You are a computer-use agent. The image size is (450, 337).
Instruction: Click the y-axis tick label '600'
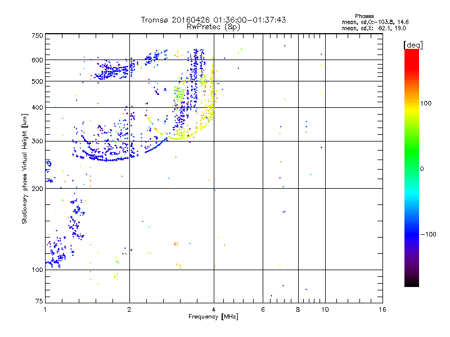point(37,60)
